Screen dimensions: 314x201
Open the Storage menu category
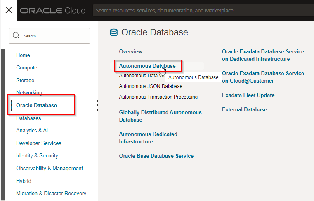pyautogui.click(x=25, y=81)
